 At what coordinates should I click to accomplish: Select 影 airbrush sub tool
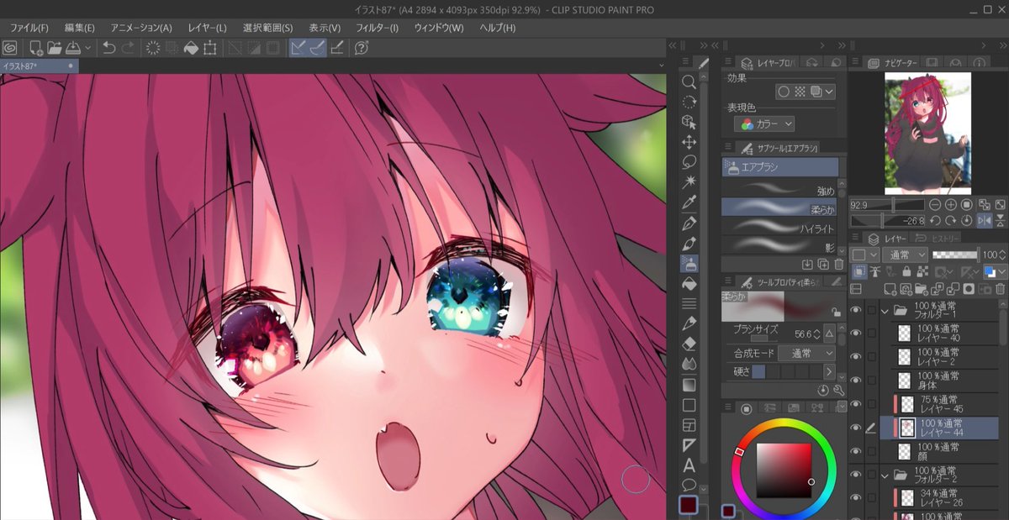point(780,246)
